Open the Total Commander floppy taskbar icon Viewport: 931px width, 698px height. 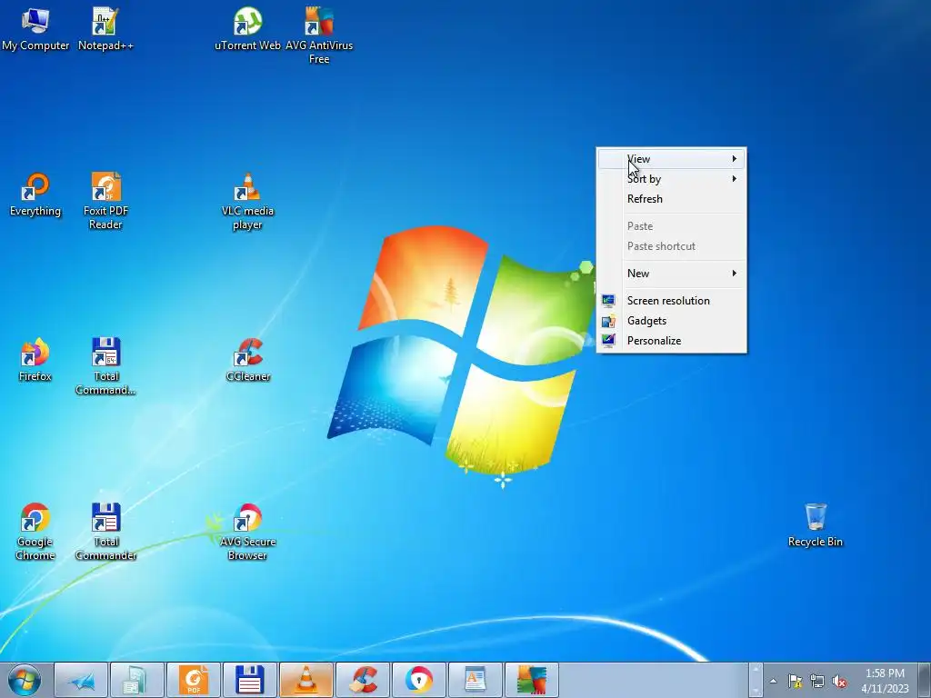[249, 680]
